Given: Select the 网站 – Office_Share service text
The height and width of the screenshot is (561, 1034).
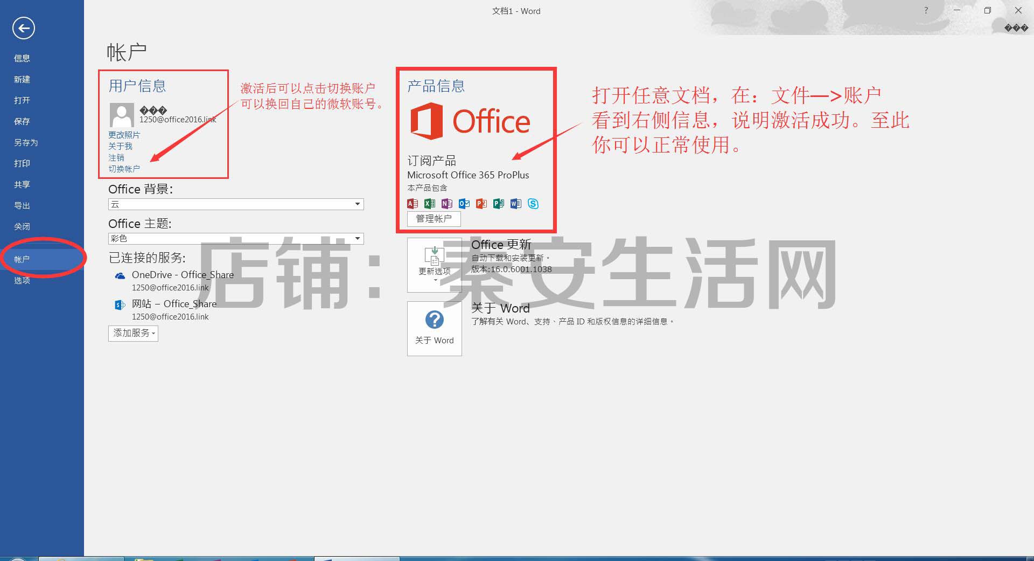Looking at the screenshot, I should coord(174,304).
